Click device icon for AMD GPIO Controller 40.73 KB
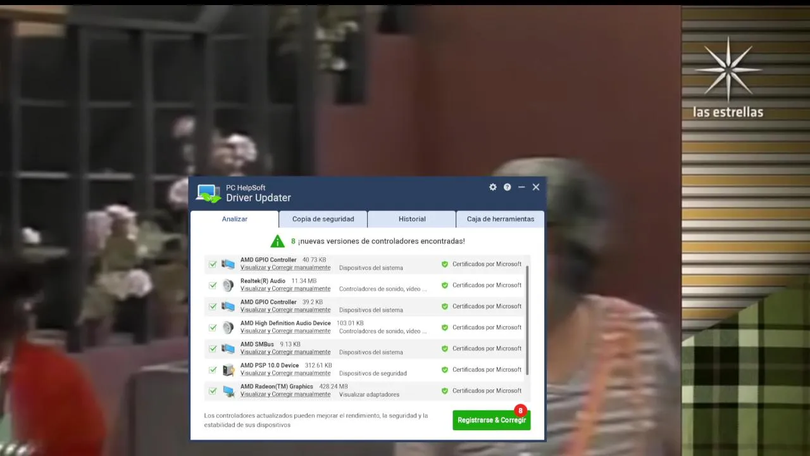This screenshot has width=810, height=456. (x=228, y=263)
